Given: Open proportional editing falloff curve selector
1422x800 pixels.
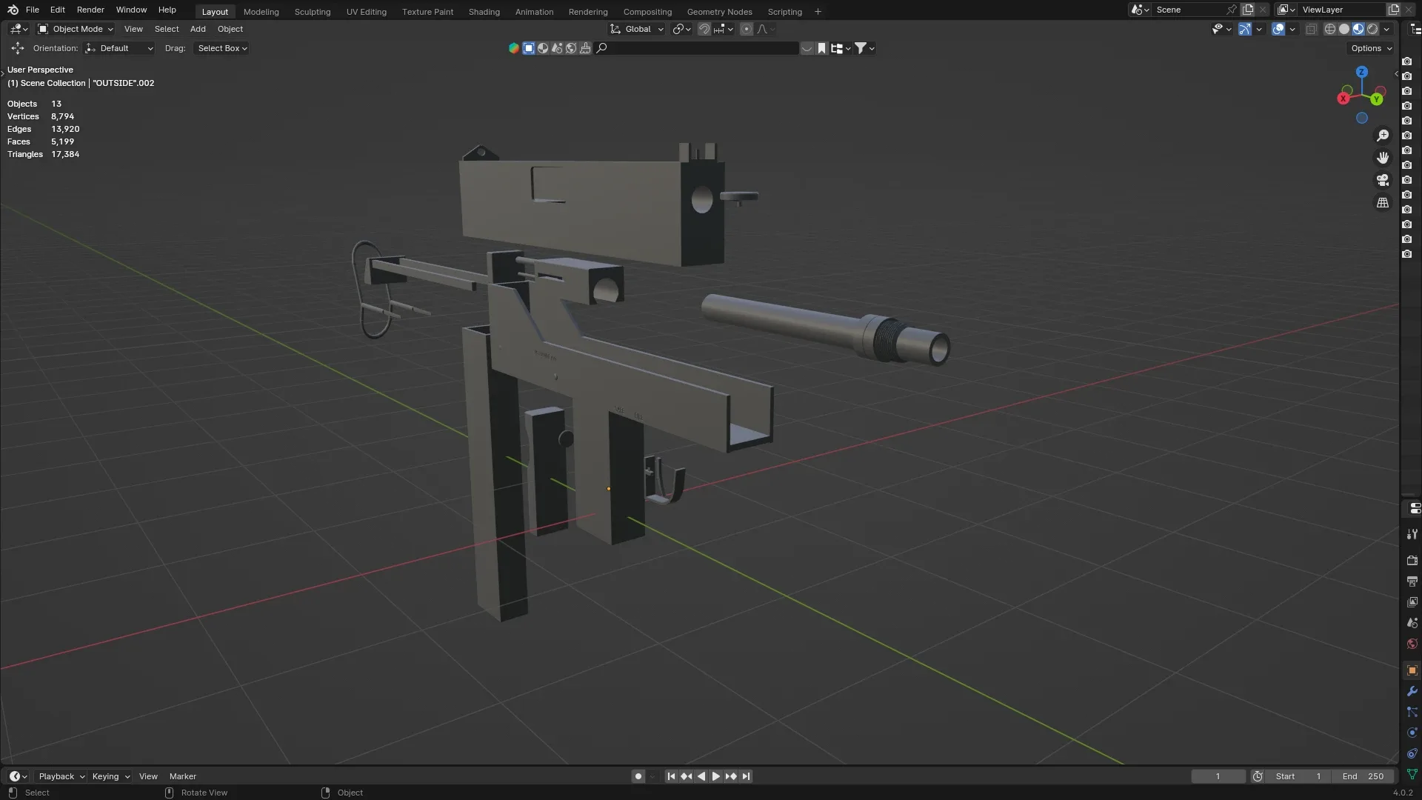Looking at the screenshot, I should point(766,29).
